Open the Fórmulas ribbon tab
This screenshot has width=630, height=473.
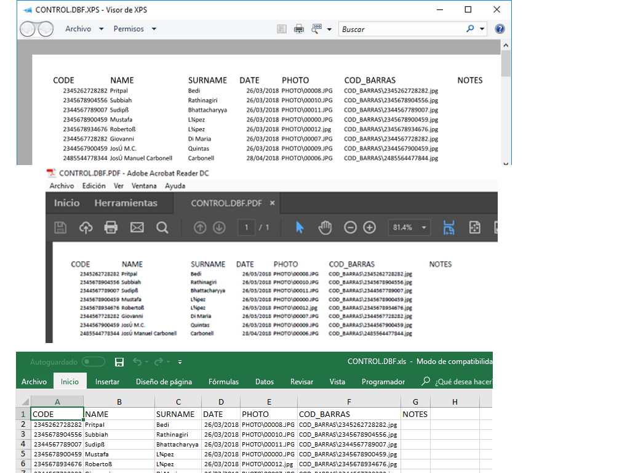coord(223,382)
